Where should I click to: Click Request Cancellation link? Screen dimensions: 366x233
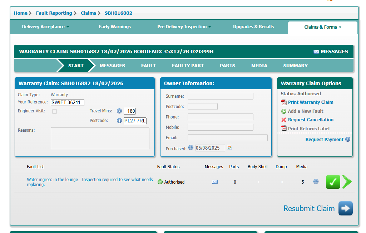click(x=310, y=120)
